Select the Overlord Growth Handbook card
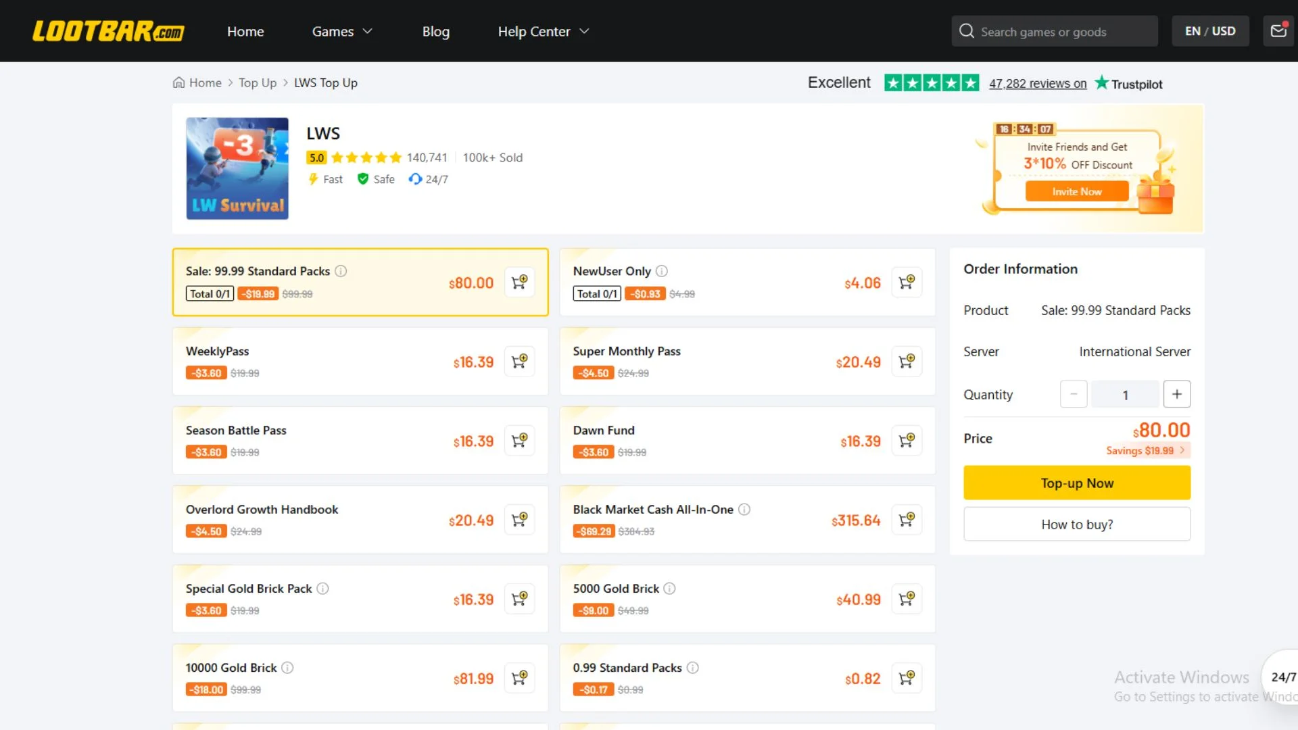Viewport: 1298px width, 730px height. (x=360, y=519)
